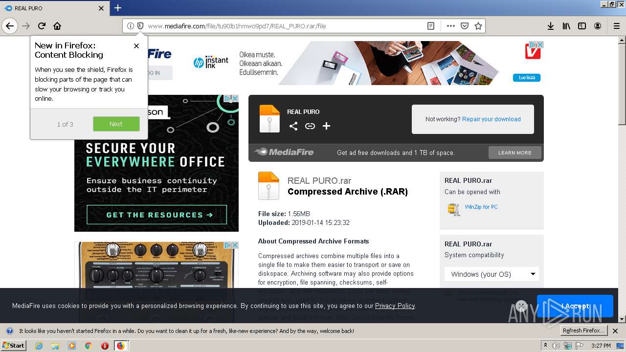The image size is (626, 352).
Task: Expand the Windows (your OS) dropdown
Action: point(492,274)
